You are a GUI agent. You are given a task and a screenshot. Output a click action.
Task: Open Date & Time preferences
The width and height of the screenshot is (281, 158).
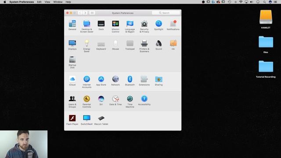115,101
